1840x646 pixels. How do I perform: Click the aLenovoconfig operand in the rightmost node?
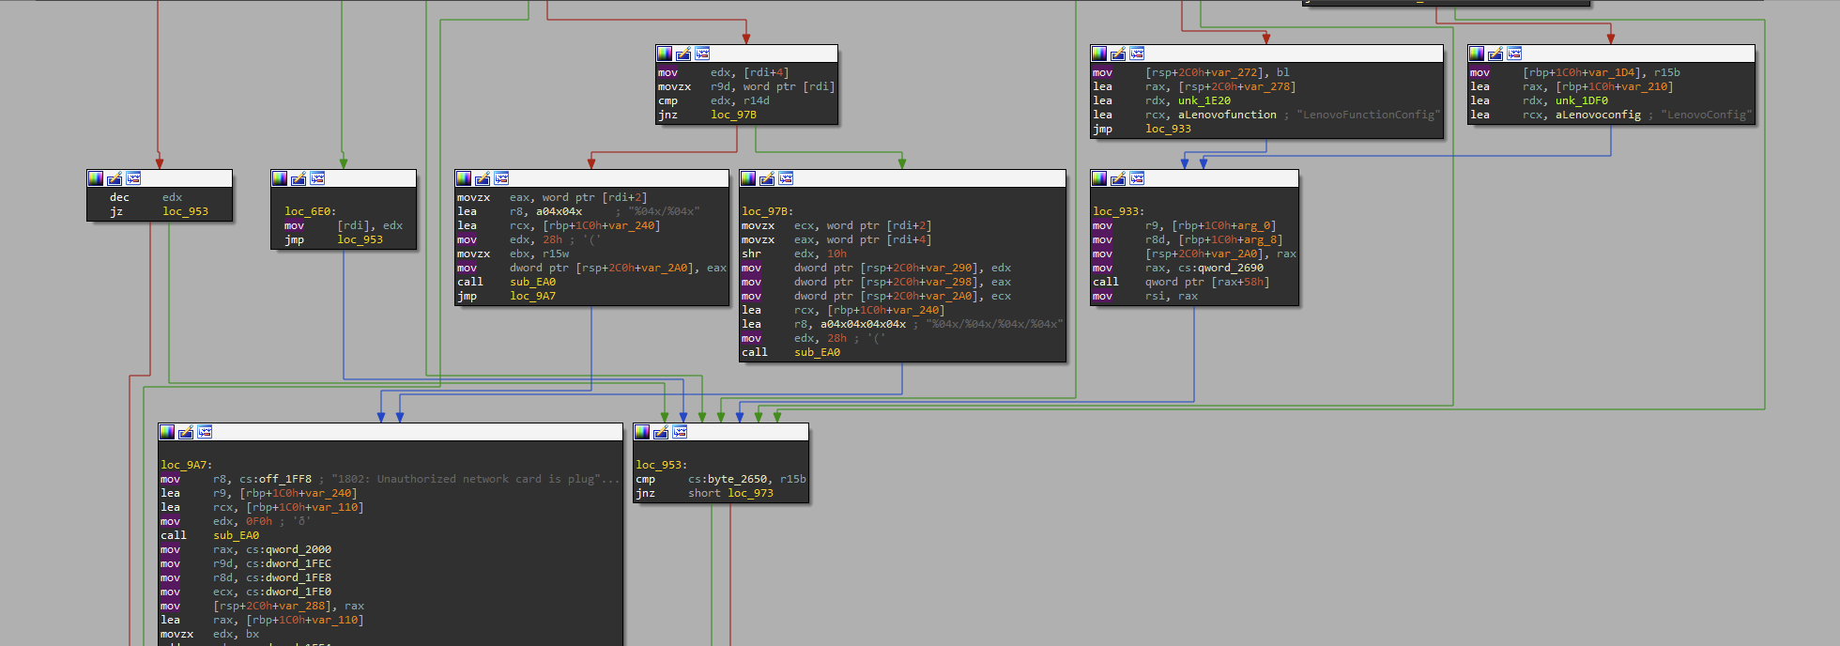point(1598,115)
